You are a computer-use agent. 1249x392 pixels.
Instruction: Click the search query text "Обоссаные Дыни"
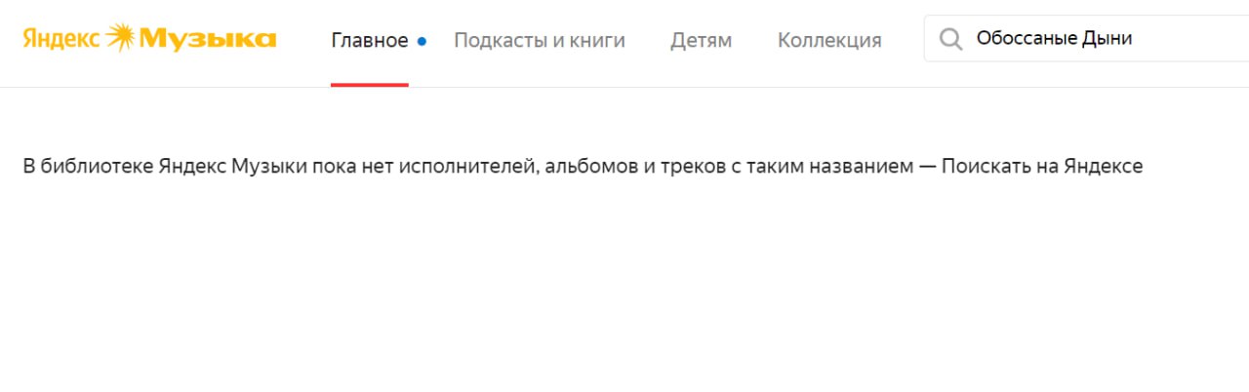[x=1054, y=39]
